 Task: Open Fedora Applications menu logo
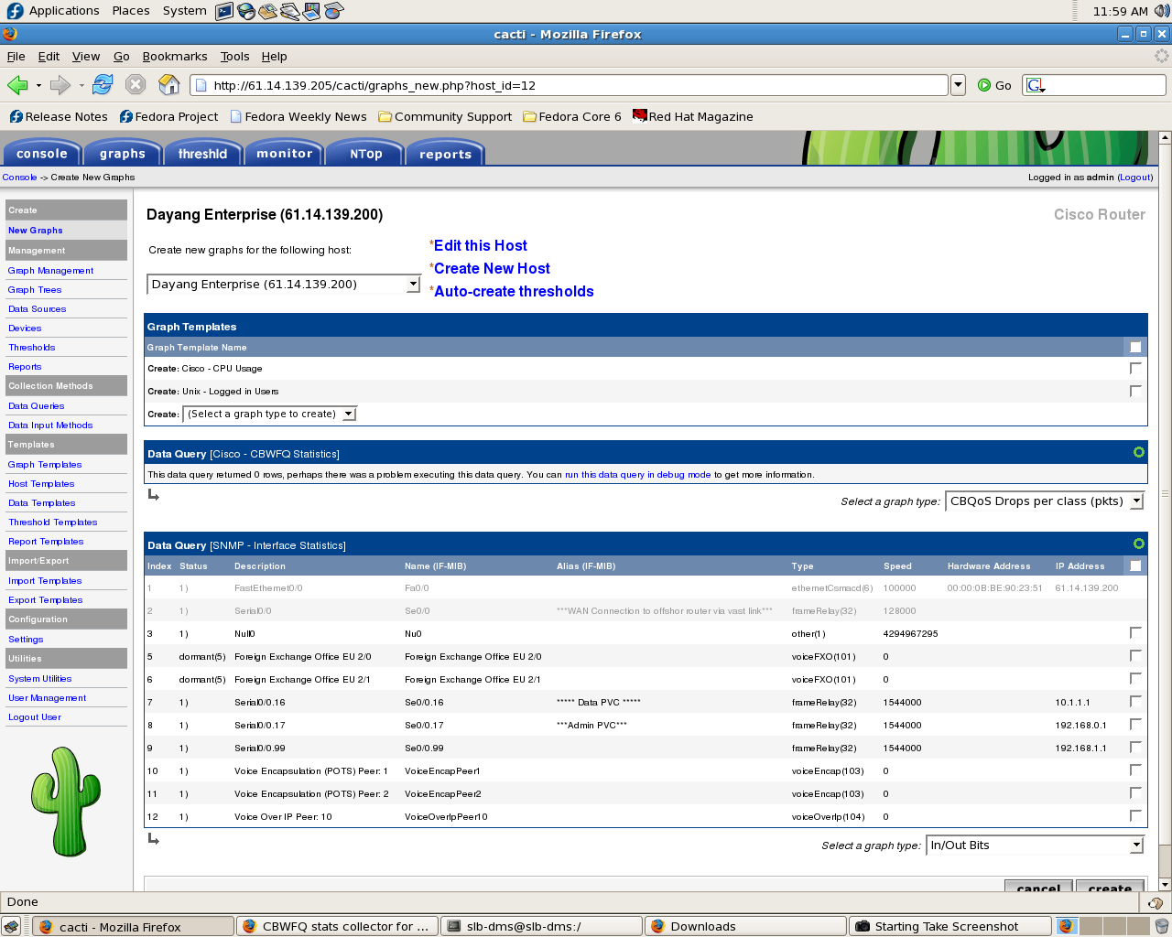pos(14,11)
